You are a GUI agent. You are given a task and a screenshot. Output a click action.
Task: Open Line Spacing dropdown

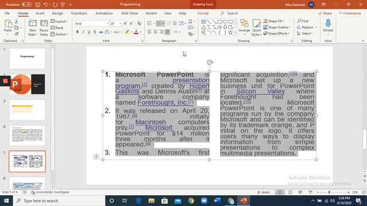pos(182,23)
